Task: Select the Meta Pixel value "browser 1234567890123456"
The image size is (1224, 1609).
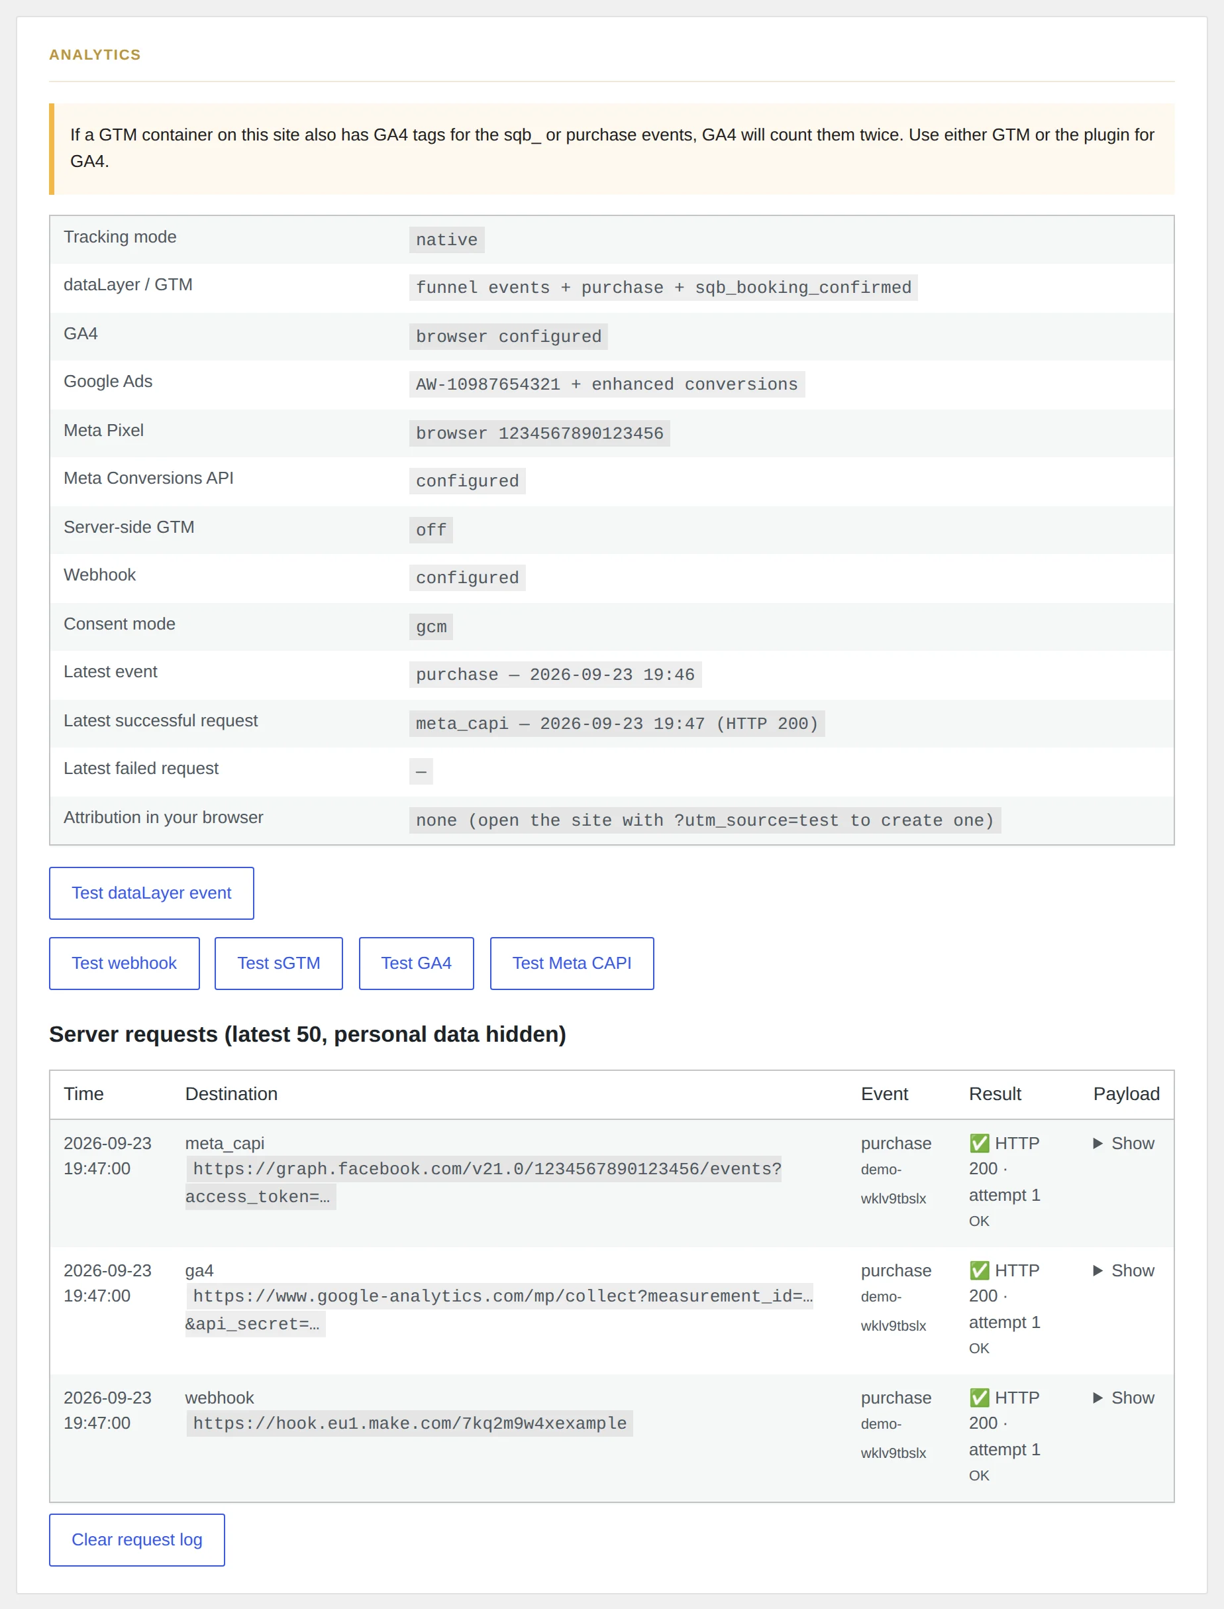Action: pos(539,433)
